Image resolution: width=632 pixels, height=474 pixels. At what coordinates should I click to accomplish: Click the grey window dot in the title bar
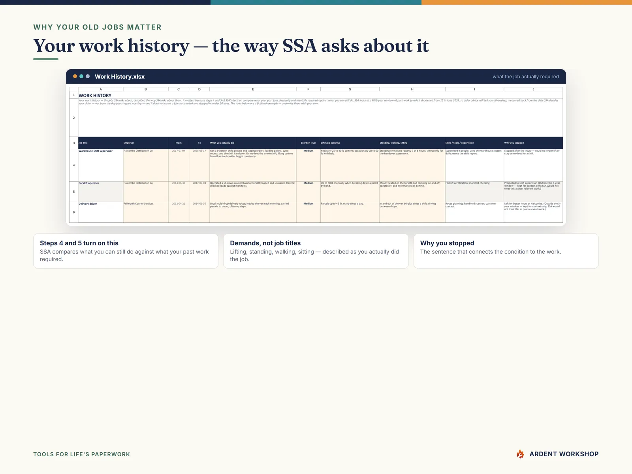(88, 76)
